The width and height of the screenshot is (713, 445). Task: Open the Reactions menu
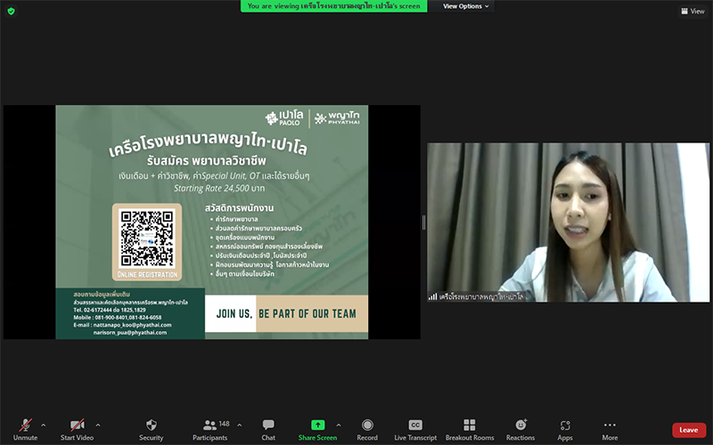(x=520, y=430)
